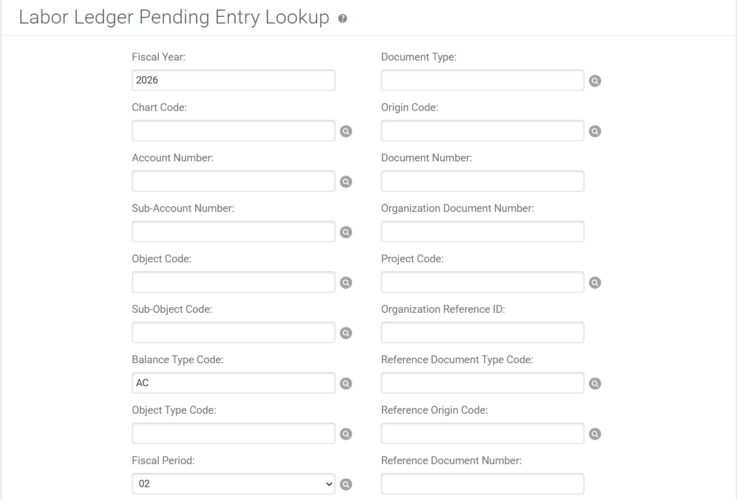Click Reference Origin Code lookup icon
The height and width of the screenshot is (500, 737).
[x=595, y=434]
